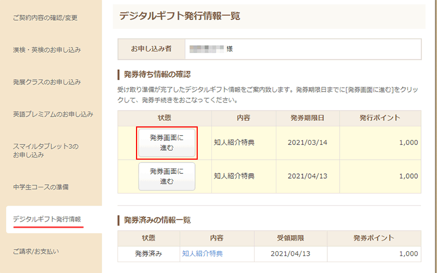Open ご契約内容の確認/変更 in the sidebar
437x273 pixels.
[x=45, y=18]
